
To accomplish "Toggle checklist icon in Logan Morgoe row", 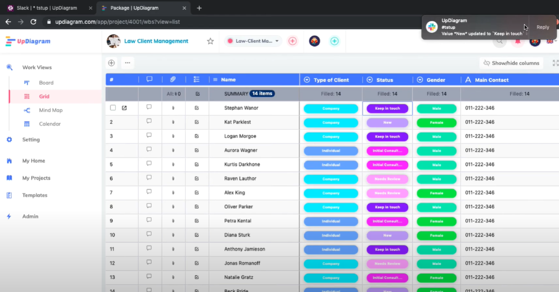I will 197,136.
